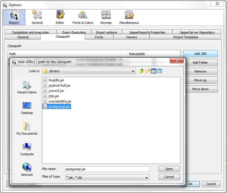Switch to Details view icon

159,71
